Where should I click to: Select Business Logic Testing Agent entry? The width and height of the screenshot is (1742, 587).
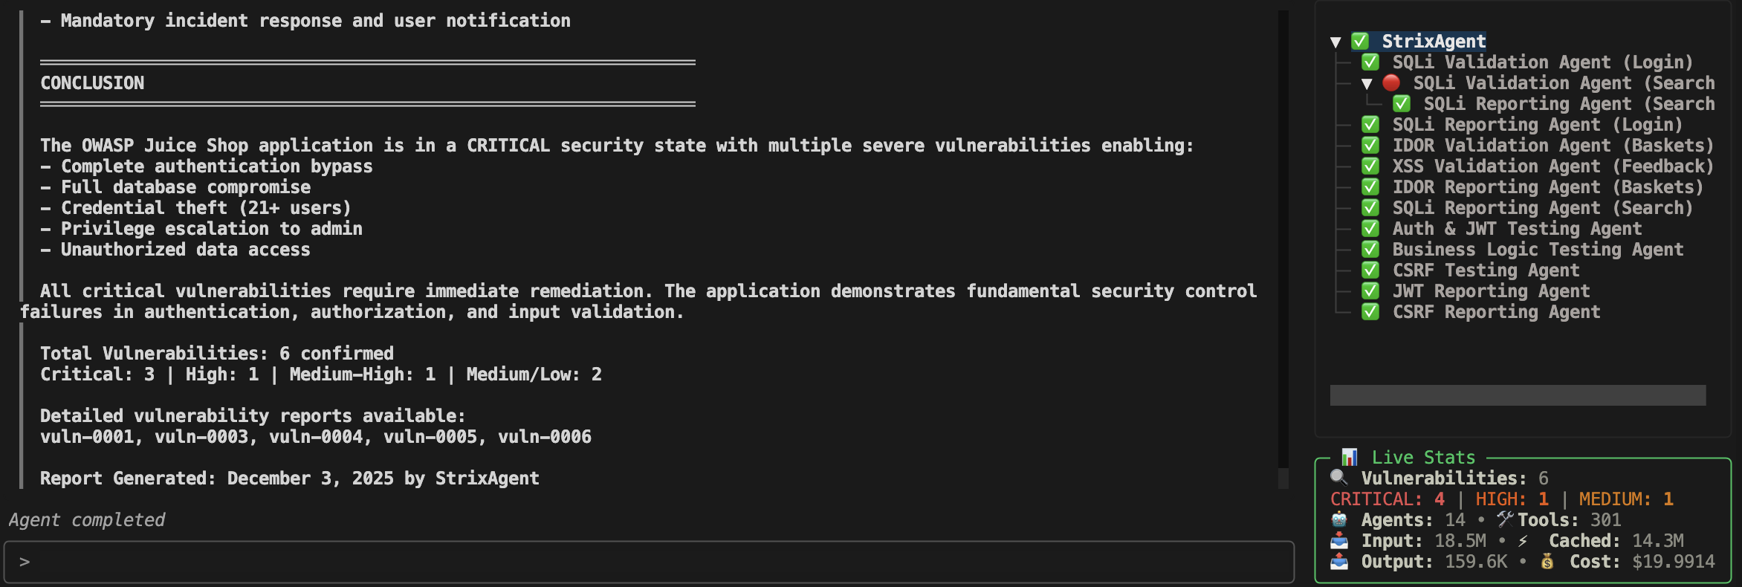click(1537, 249)
